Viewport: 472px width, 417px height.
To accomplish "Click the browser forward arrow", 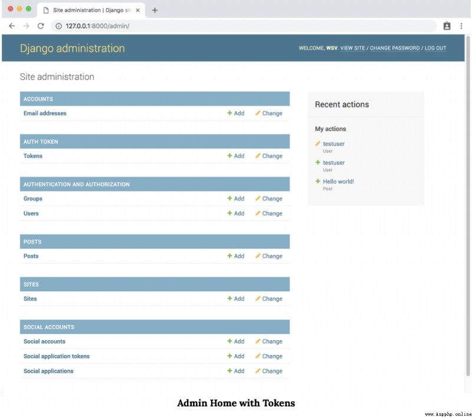I will pos(26,26).
